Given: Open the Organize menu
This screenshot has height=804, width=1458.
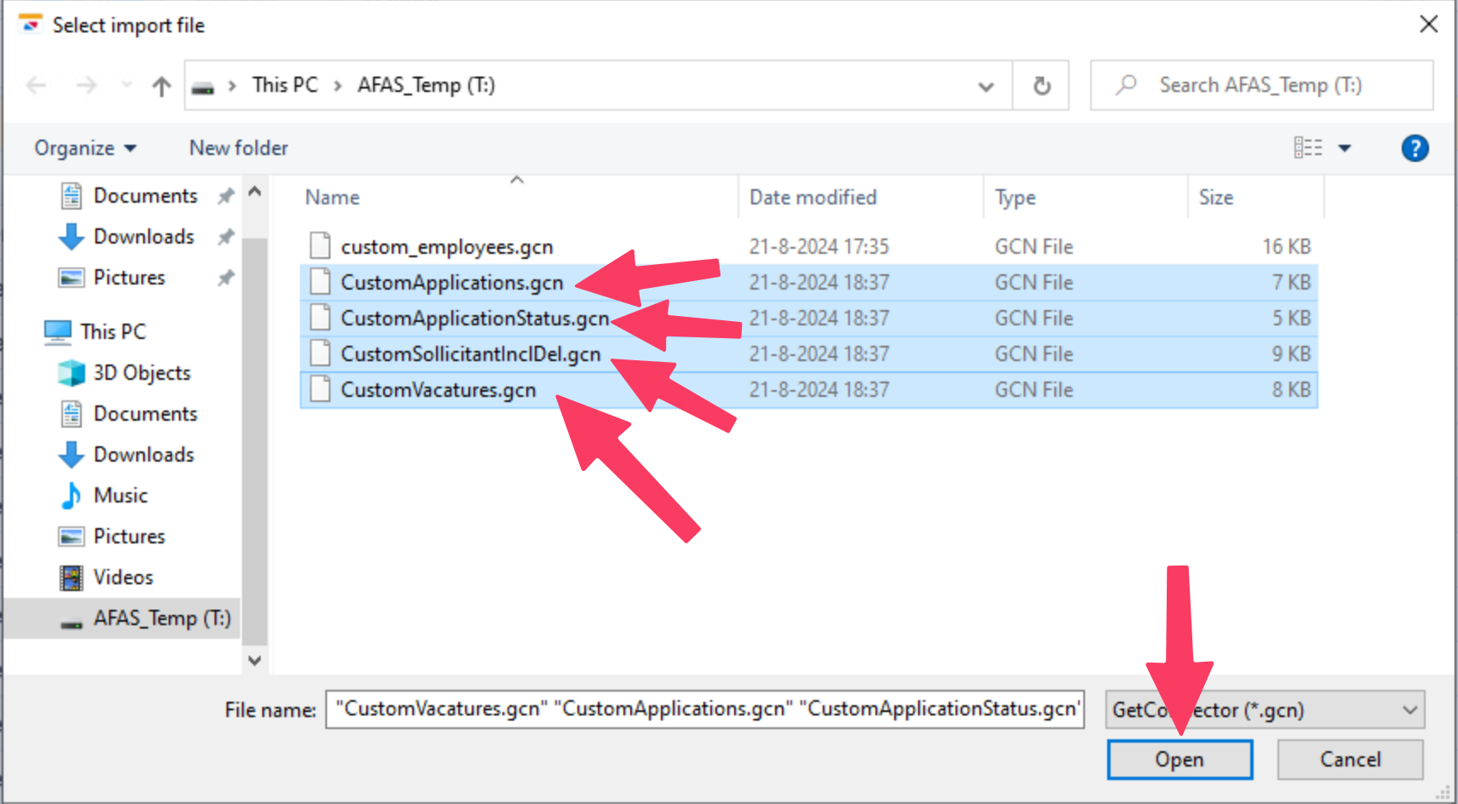Looking at the screenshot, I should click(x=84, y=148).
